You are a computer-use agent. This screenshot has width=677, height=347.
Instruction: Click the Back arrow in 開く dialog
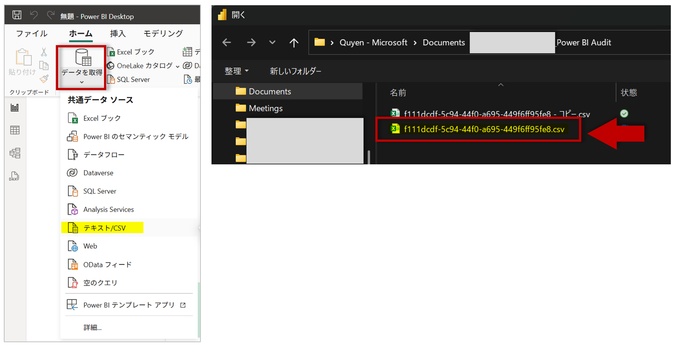227,42
